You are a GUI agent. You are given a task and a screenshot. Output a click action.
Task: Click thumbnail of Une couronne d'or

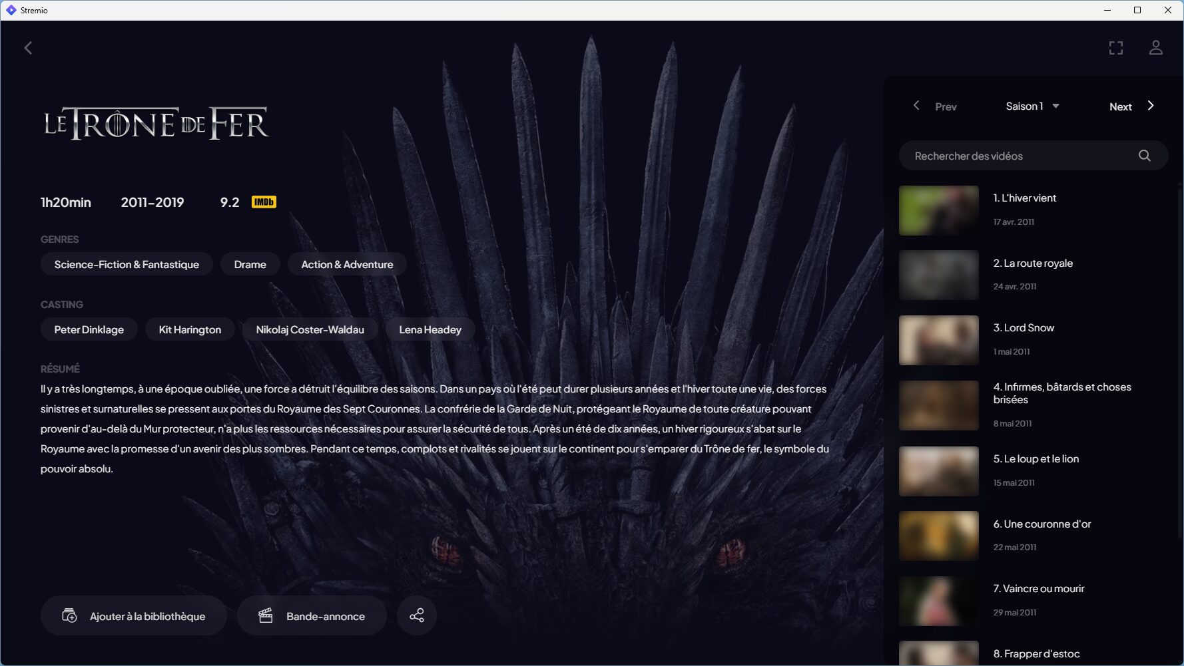pos(939,536)
